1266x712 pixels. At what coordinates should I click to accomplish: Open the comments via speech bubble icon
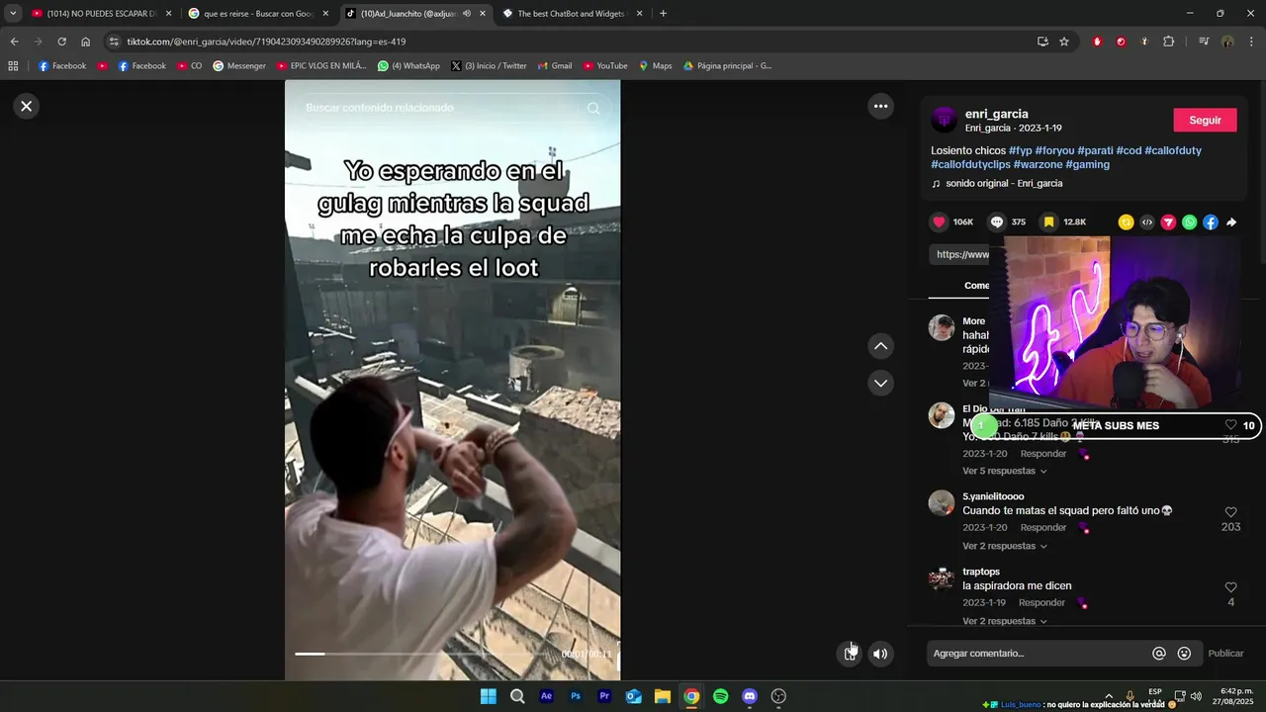[x=997, y=222]
